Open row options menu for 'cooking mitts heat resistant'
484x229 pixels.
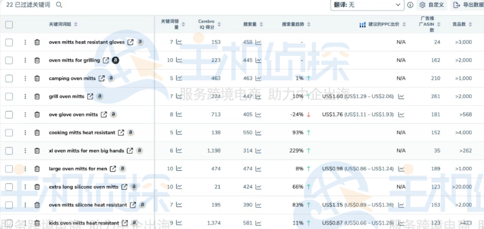[x=25, y=133]
